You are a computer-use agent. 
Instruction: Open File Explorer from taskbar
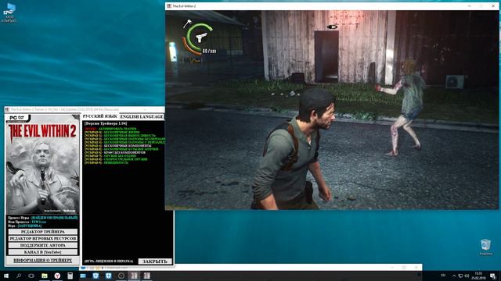pyautogui.click(x=45, y=276)
